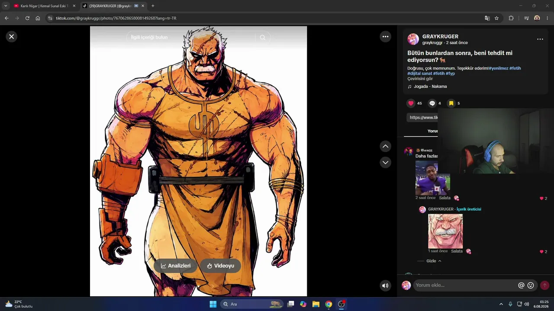Viewport: 554px width, 311px height.
Task: Open emoji picker in comment box
Action: 531,285
